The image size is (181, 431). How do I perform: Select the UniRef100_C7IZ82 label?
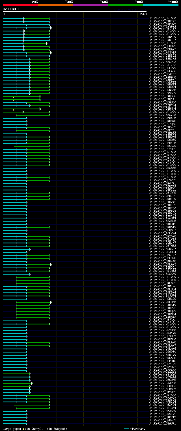[163, 65]
